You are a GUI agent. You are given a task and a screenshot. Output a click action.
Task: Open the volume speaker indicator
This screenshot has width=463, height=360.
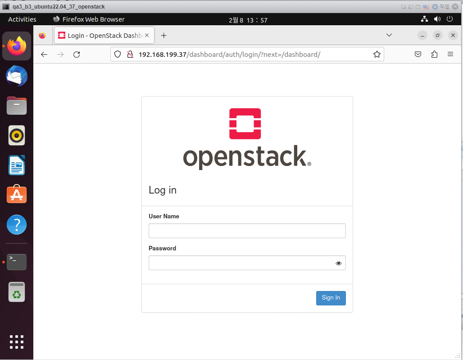[x=437, y=19]
